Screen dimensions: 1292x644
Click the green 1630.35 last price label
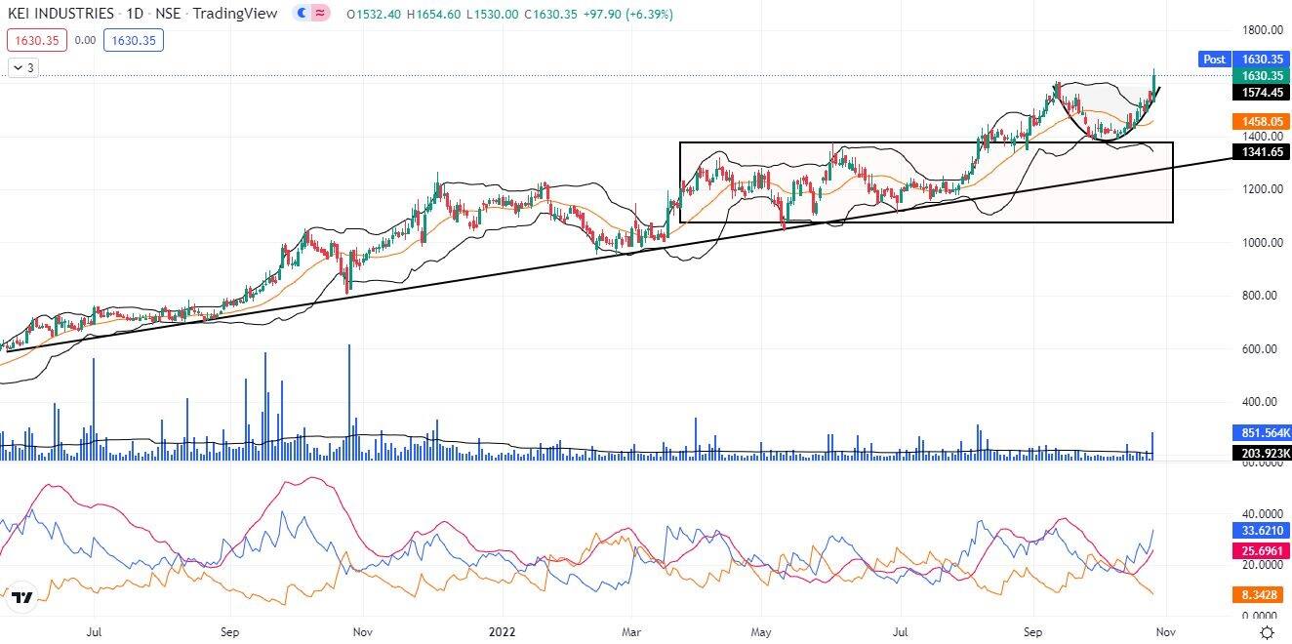(1260, 76)
